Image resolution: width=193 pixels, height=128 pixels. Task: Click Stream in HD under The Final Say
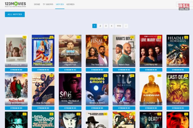pyautogui.click(x=97, y=70)
